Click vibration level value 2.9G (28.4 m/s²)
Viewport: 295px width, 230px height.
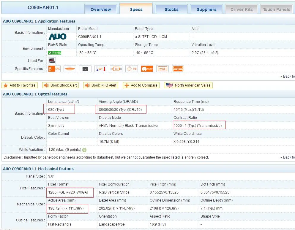pyautogui.click(x=205, y=53)
